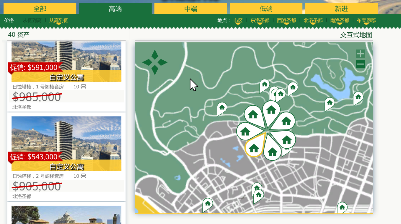This screenshot has width=401, height=224.
Task: Click the bottom large house petal beside the yellow one
Action: pos(272,150)
